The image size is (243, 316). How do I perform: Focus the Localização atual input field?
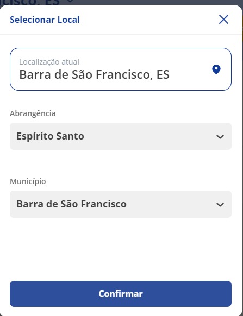click(121, 69)
